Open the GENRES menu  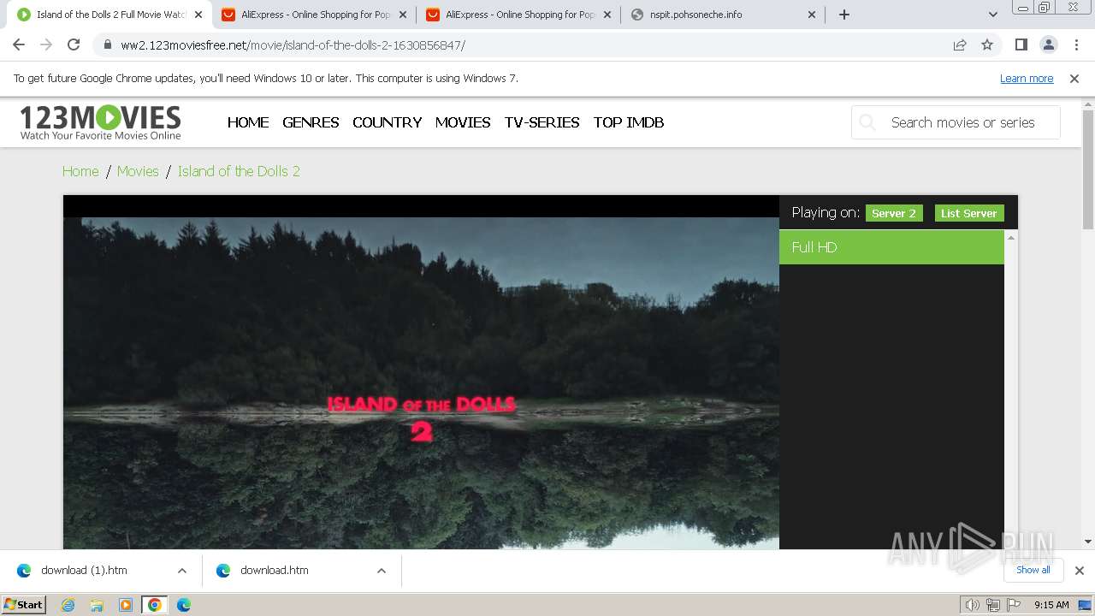pyautogui.click(x=311, y=122)
